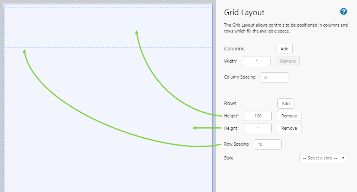Screen dimensions: 357x192
Task: Open the Grid Layout help icon
Action: pos(344,12)
